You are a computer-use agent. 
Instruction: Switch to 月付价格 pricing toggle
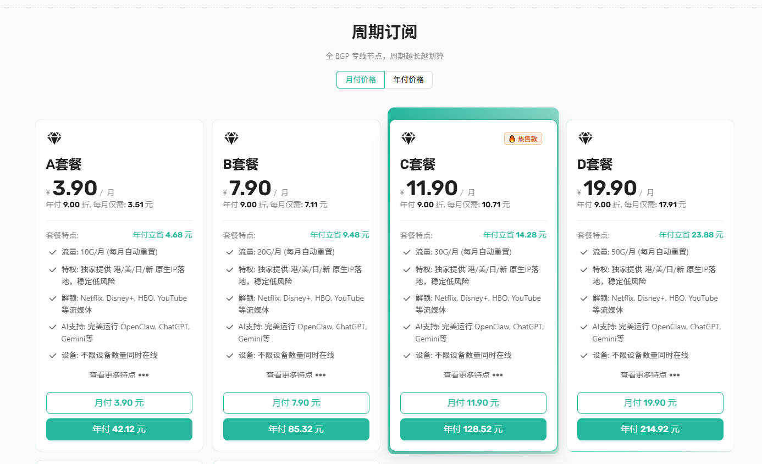tap(361, 80)
